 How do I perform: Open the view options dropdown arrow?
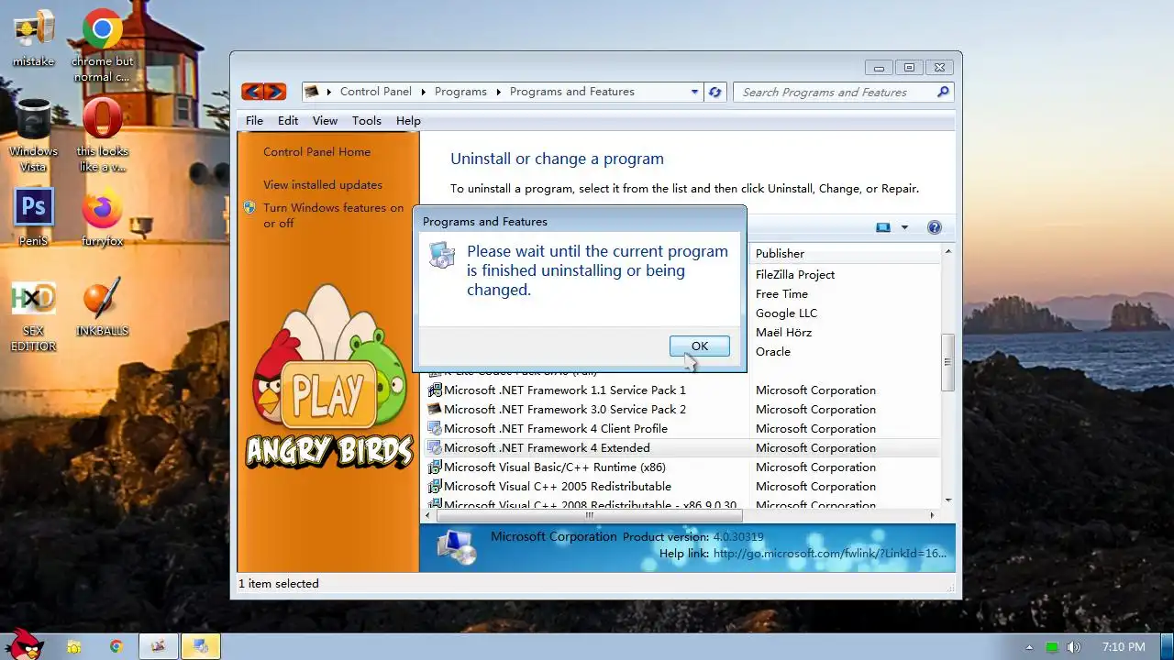[x=904, y=227]
